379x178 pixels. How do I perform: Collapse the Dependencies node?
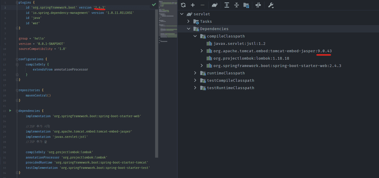[x=188, y=29]
